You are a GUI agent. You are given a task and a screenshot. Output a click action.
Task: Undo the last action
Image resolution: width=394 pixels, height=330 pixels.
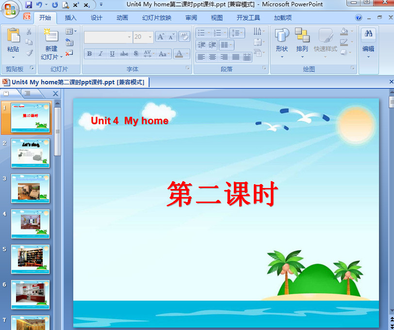pyautogui.click(x=39, y=5)
